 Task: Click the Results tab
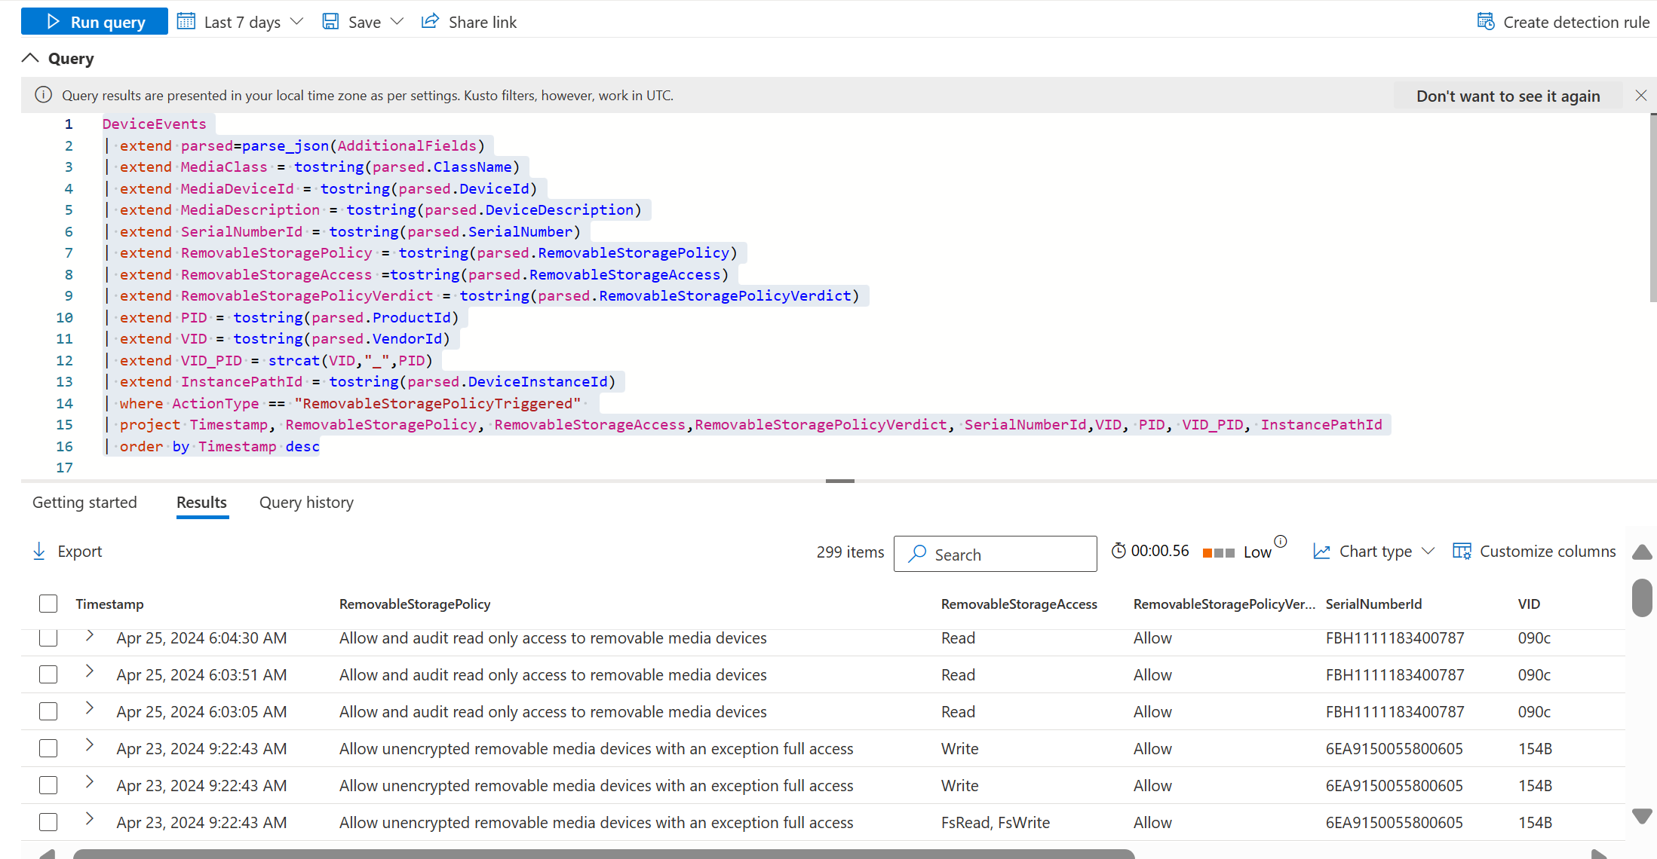pos(201,501)
